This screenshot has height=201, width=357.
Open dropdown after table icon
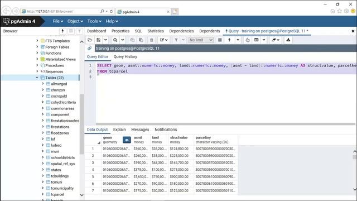(264, 40)
